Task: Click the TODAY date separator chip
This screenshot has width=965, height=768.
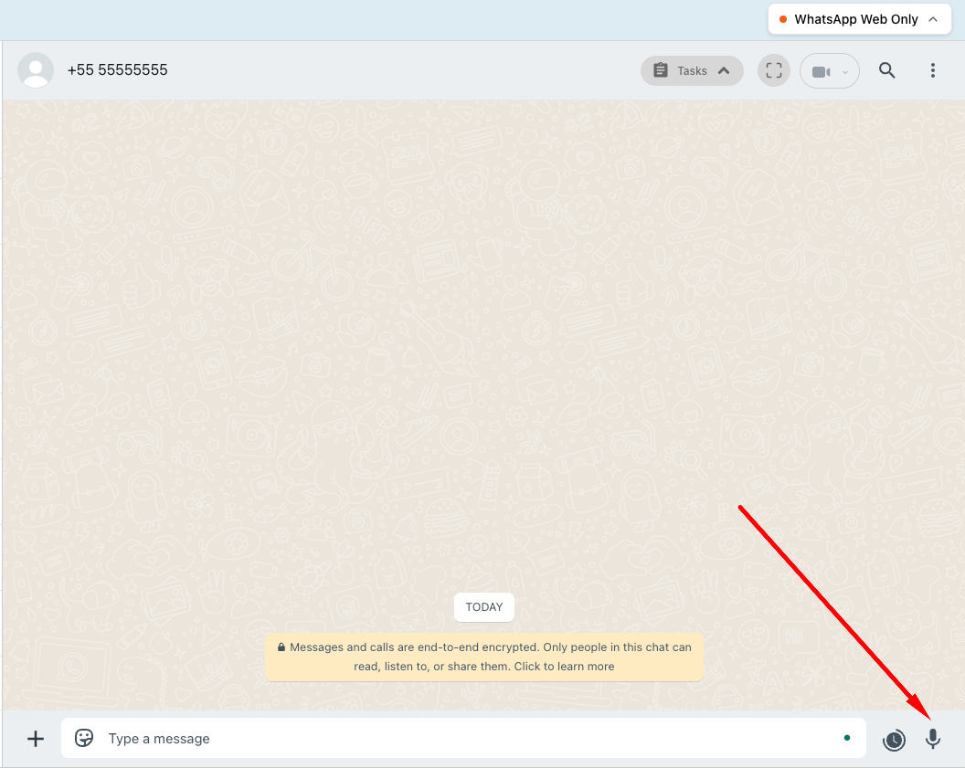Action: (483, 606)
